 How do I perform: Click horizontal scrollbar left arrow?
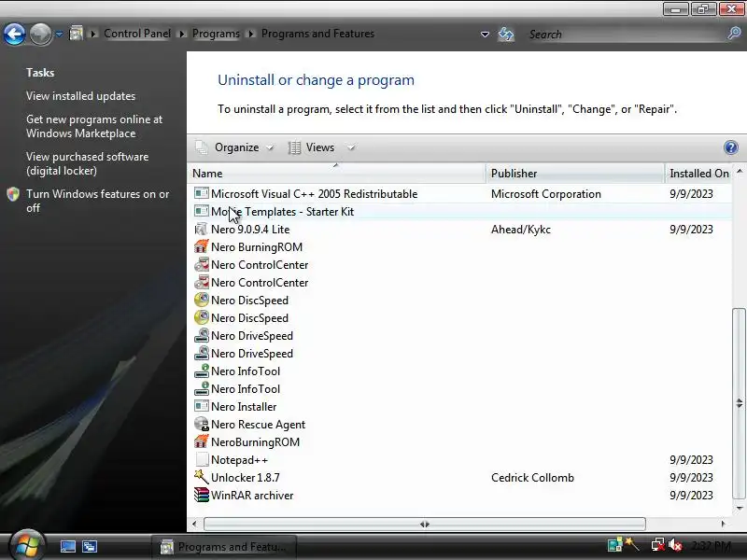click(194, 524)
